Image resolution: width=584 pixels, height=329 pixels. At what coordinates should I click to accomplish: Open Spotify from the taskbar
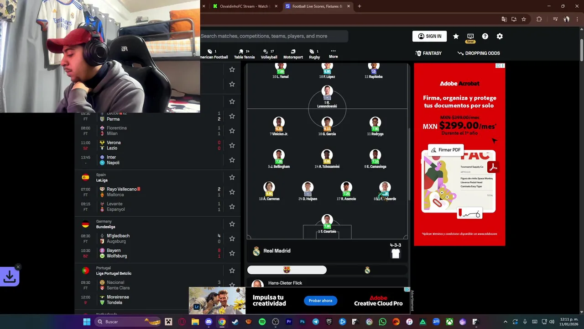pyautogui.click(x=262, y=322)
